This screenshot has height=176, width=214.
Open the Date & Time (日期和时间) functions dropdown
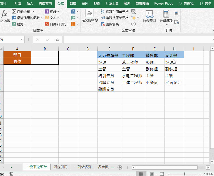click(68, 24)
